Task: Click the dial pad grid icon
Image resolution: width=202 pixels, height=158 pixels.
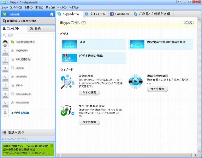Action: click(x=4, y=133)
